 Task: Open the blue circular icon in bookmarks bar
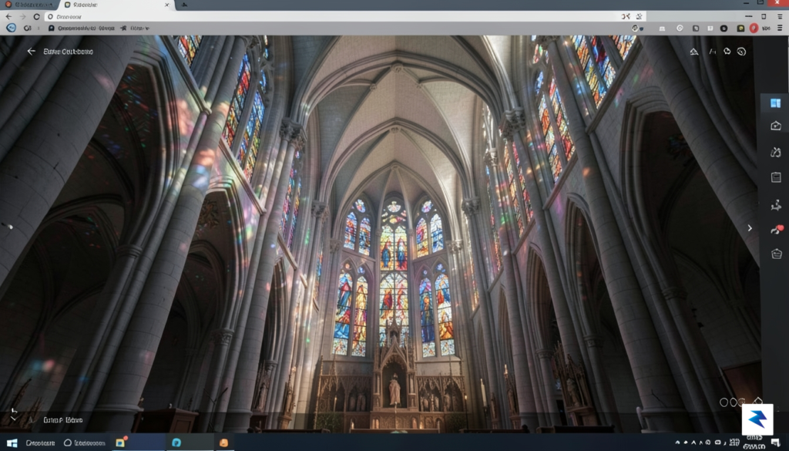tap(11, 29)
